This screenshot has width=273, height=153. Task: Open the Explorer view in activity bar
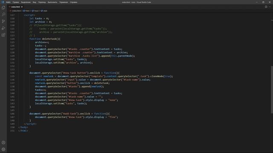(3, 8)
